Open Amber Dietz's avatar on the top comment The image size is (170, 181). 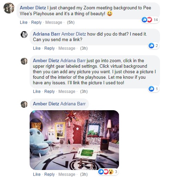click(9, 8)
